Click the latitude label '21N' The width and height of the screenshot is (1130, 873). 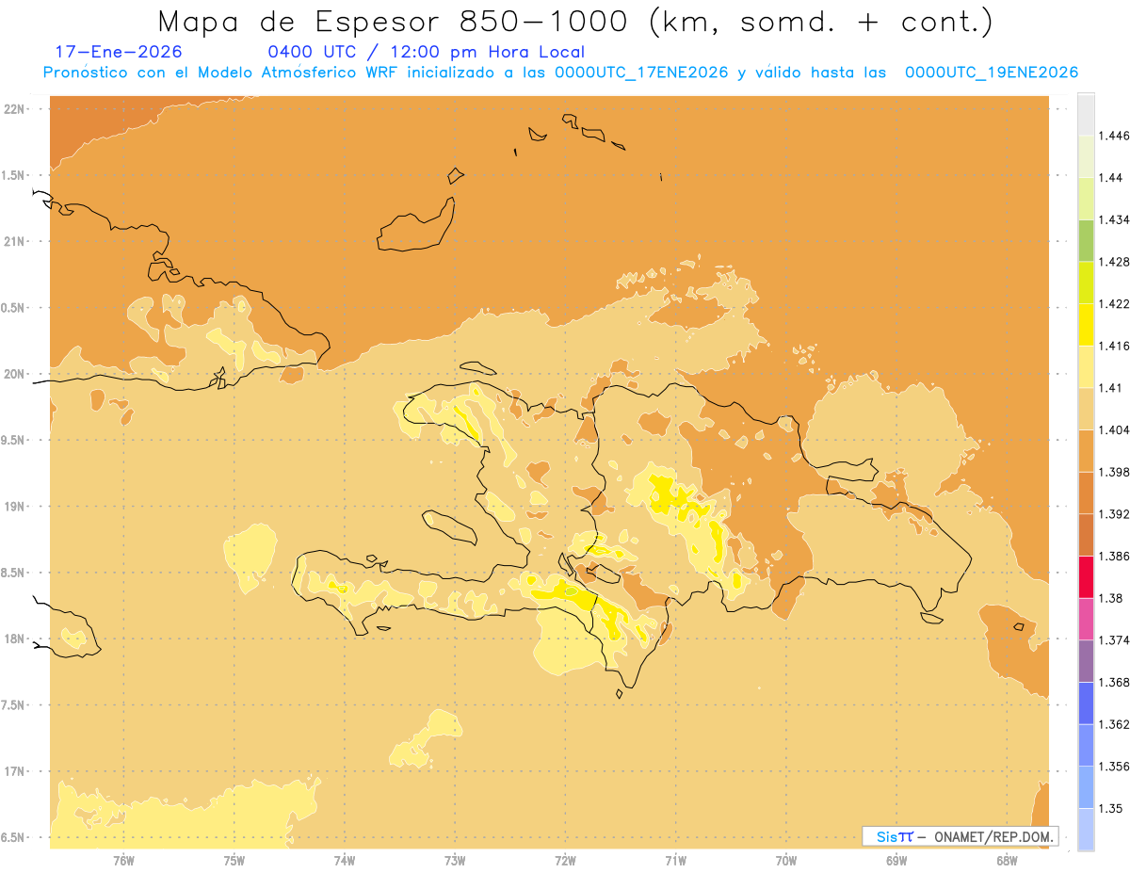14,241
